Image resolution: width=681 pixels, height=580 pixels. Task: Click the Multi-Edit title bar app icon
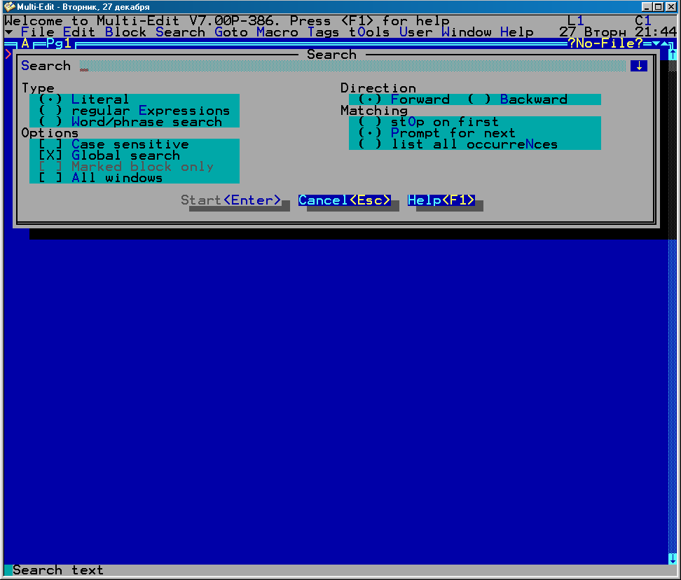(x=9, y=6)
